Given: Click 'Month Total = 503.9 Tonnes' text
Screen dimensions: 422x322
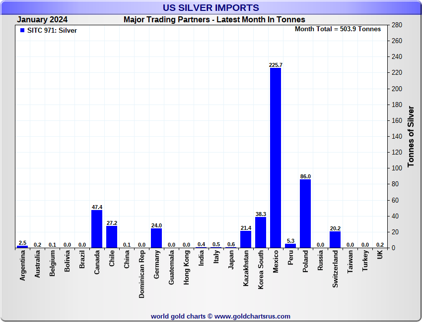Looking at the screenshot, I should click(x=338, y=29).
